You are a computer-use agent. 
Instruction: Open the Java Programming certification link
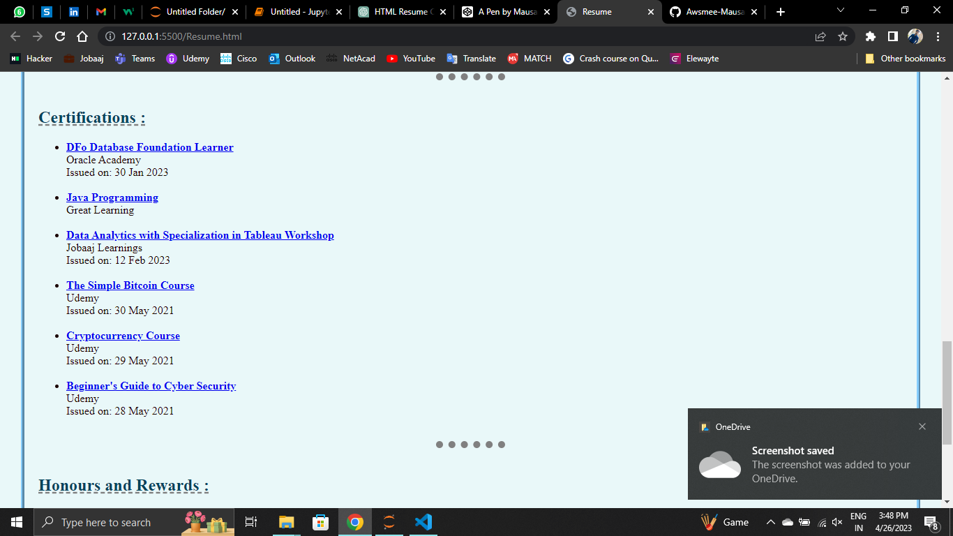[x=112, y=198]
